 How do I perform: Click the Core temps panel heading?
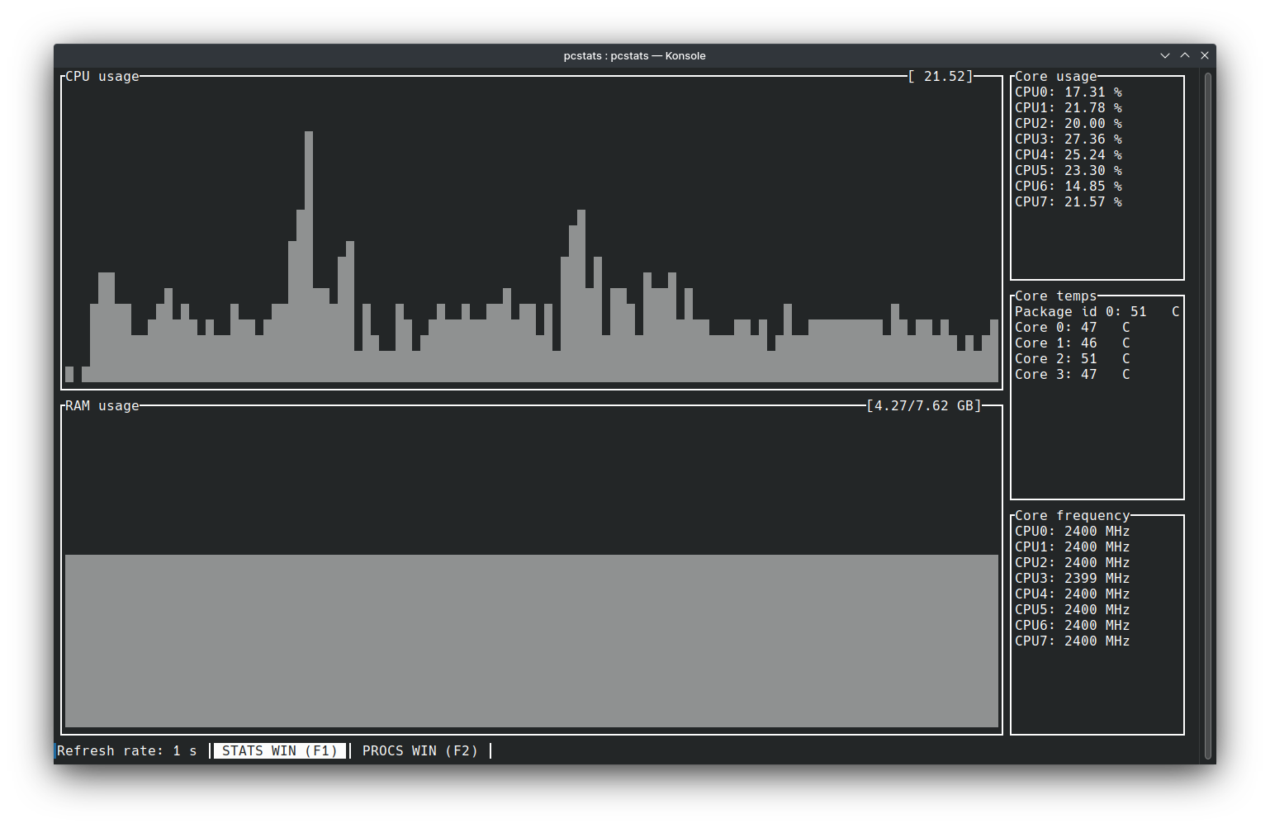click(x=1055, y=296)
